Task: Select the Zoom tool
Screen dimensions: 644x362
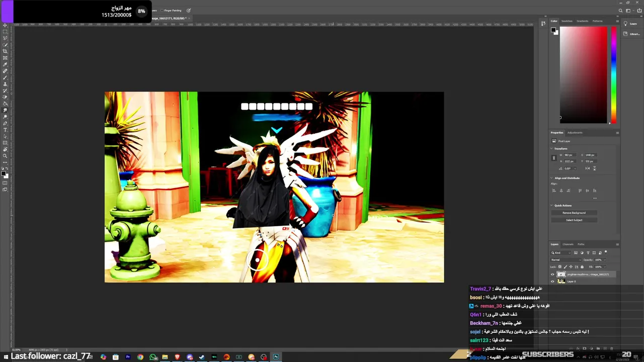Action: [5, 156]
